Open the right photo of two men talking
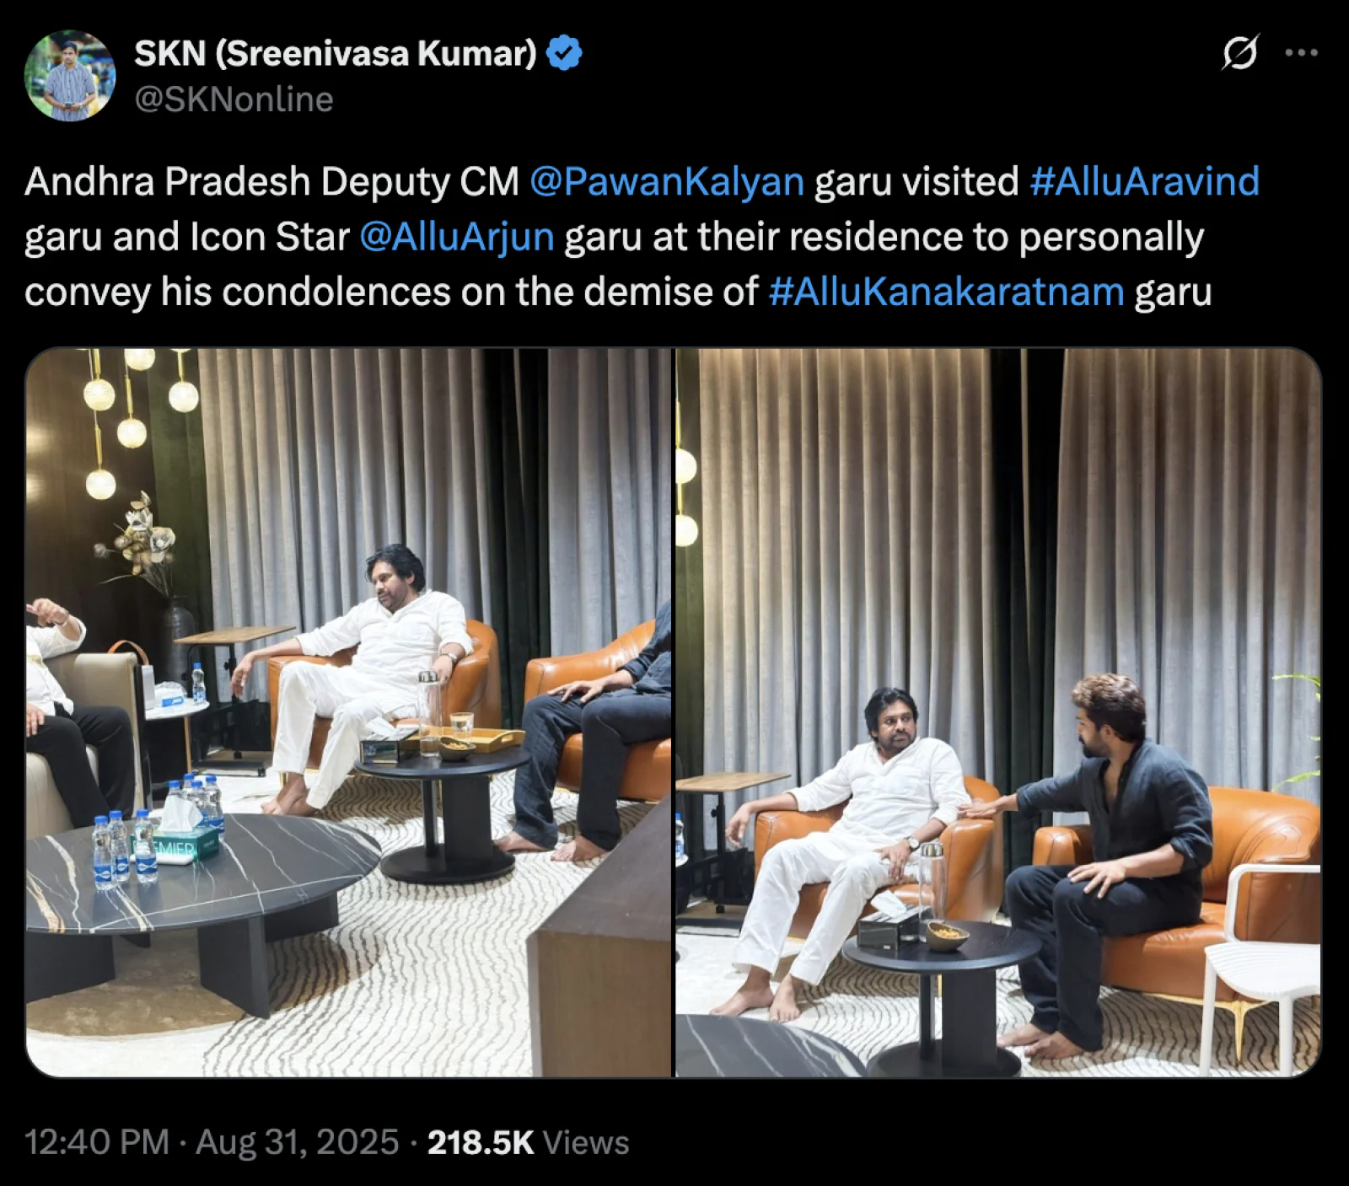The image size is (1349, 1186). [998, 712]
